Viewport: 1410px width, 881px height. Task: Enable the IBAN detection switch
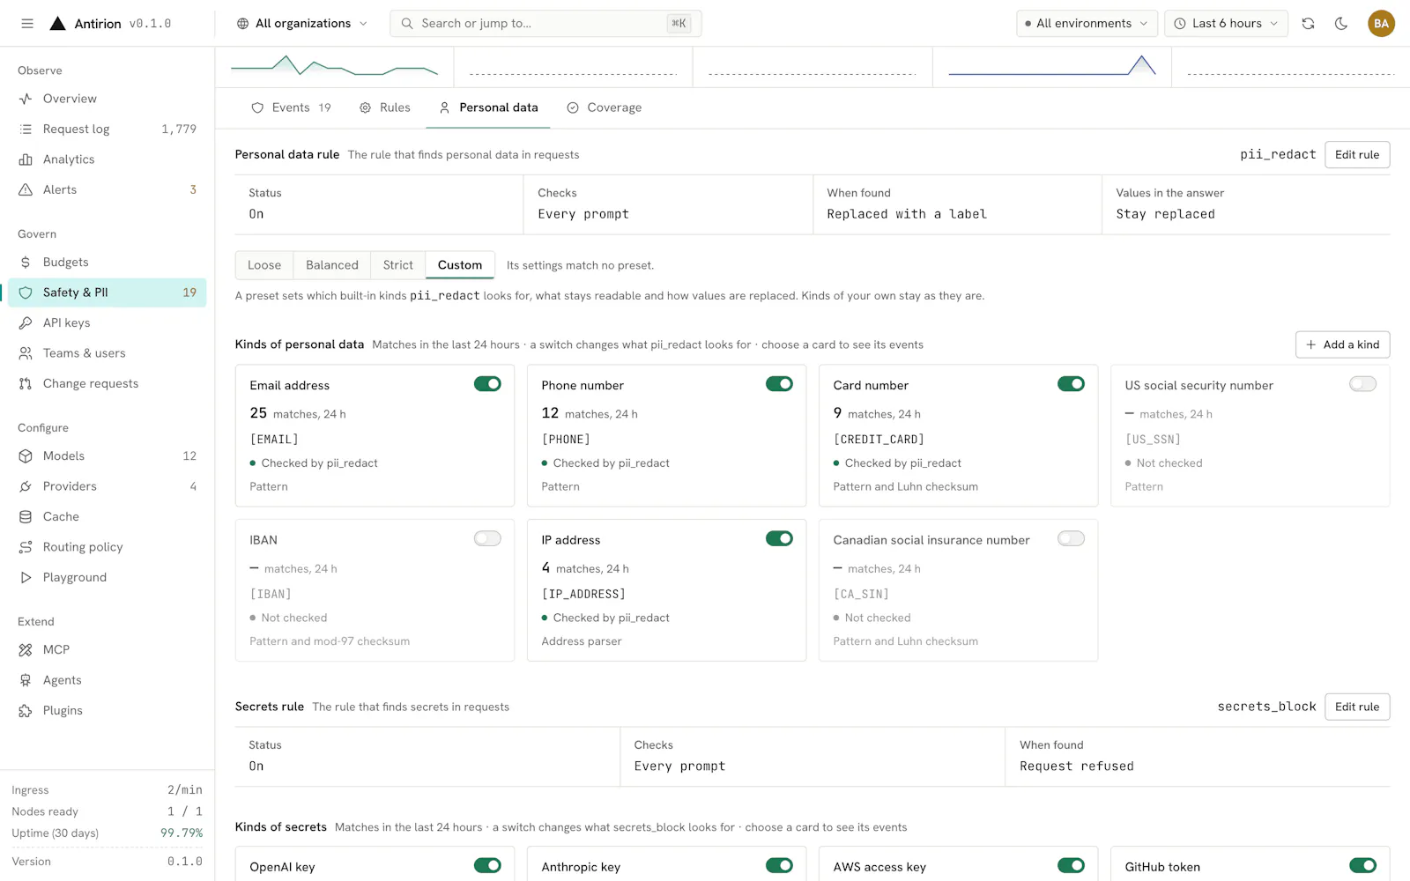coord(487,538)
